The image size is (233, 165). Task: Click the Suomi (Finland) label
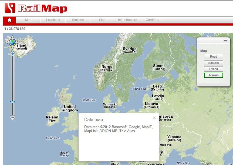(159, 67)
